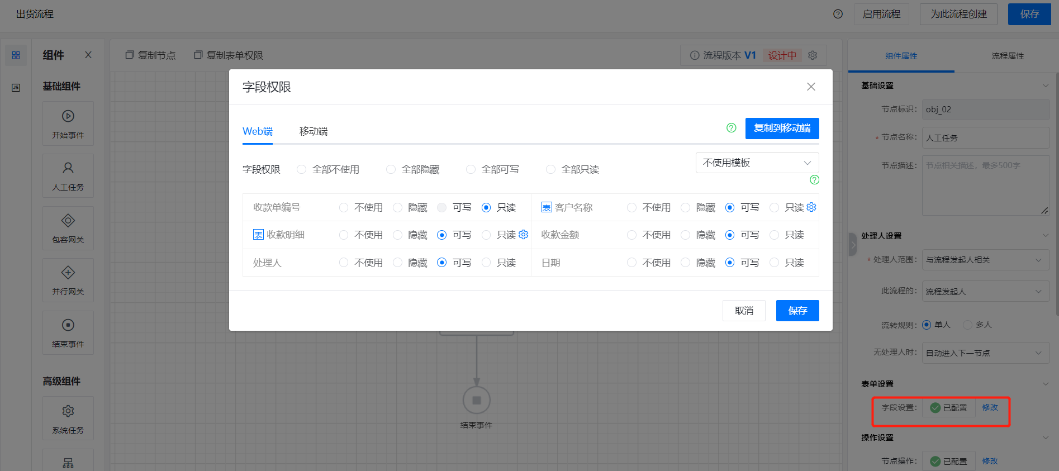The width and height of the screenshot is (1059, 471).
Task: Click gear icon in 收款明细 row
Action: point(523,235)
